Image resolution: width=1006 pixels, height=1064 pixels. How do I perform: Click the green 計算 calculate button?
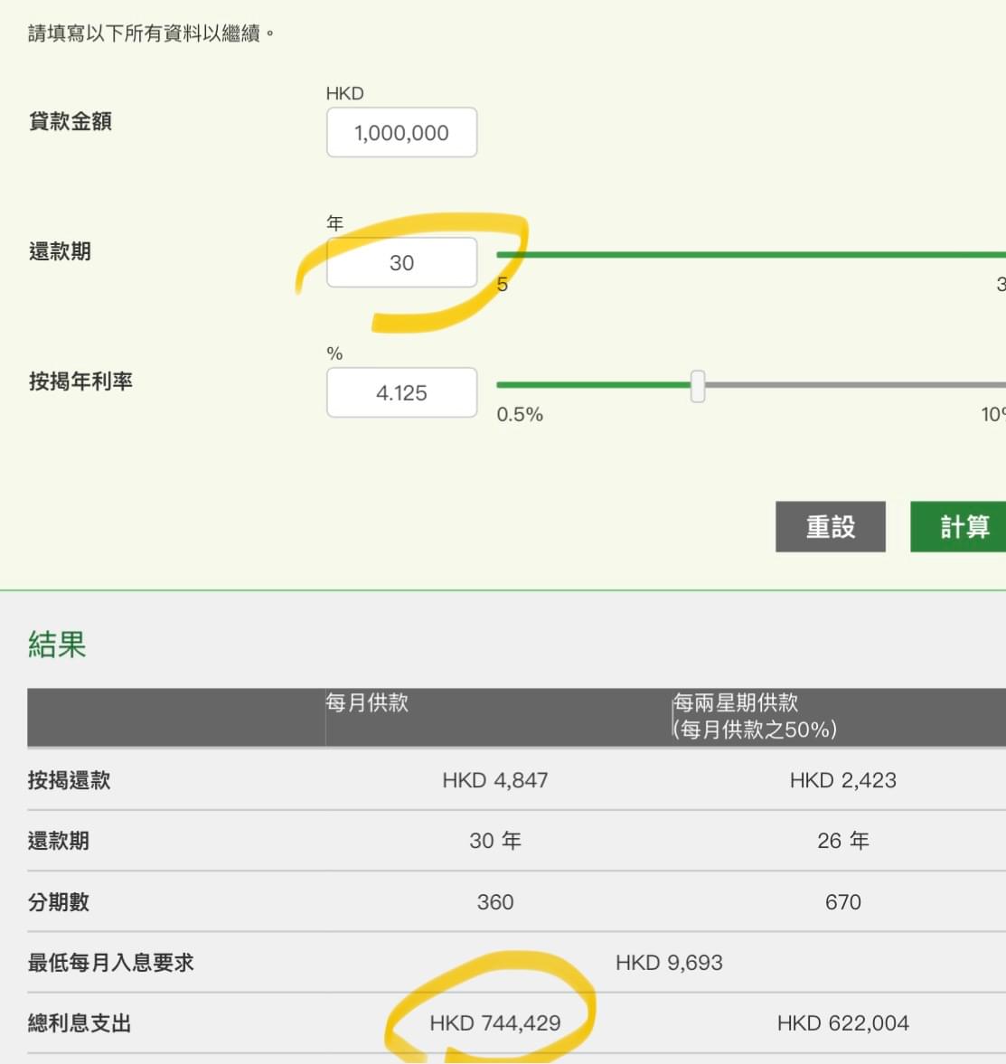(958, 526)
